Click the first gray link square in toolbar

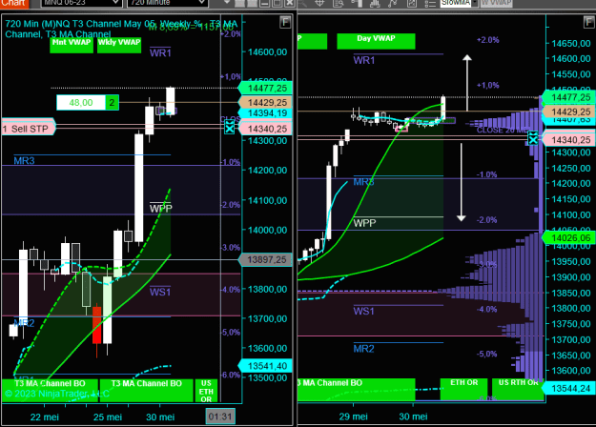(x=239, y=4)
